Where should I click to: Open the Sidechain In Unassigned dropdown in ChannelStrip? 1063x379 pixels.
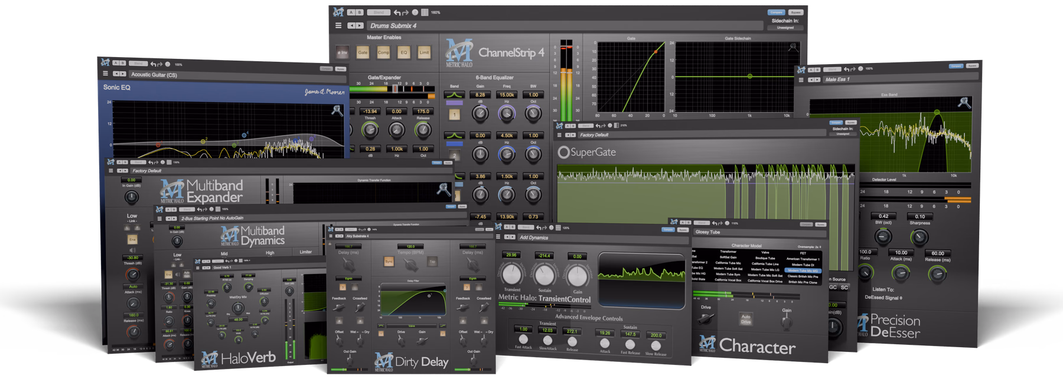[785, 28]
